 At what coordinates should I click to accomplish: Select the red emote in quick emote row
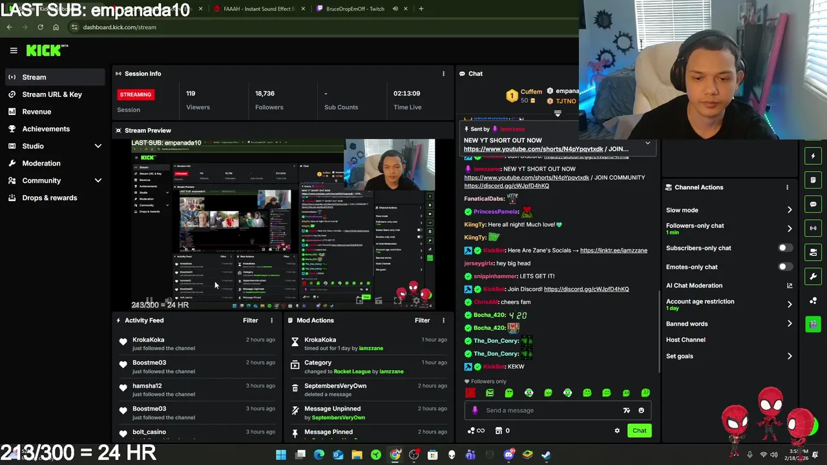(470, 393)
